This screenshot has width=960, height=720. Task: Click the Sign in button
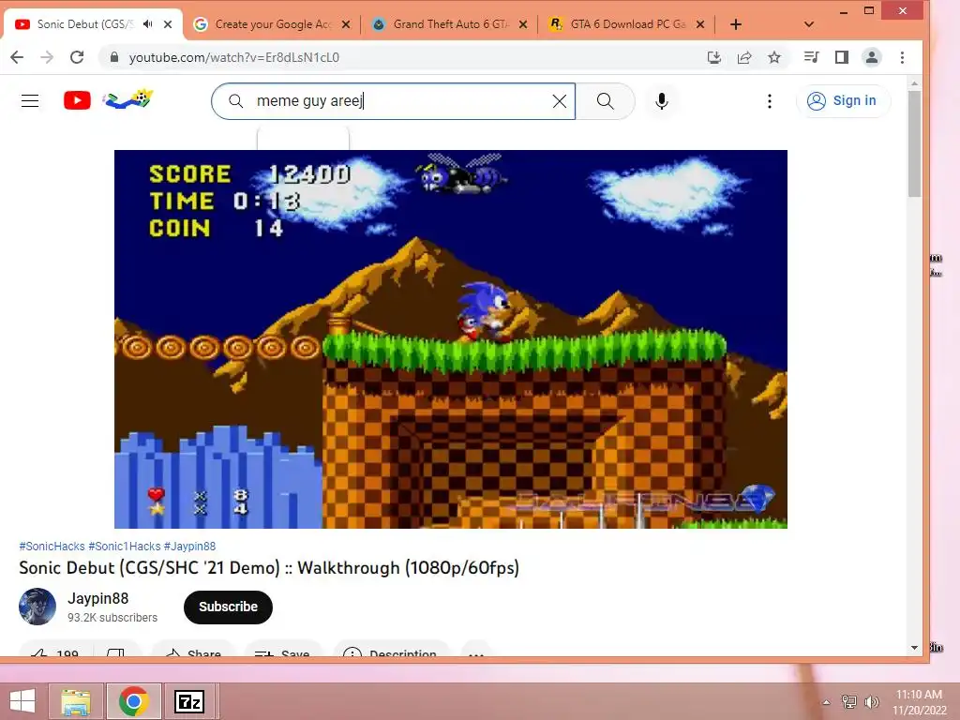[x=842, y=101]
